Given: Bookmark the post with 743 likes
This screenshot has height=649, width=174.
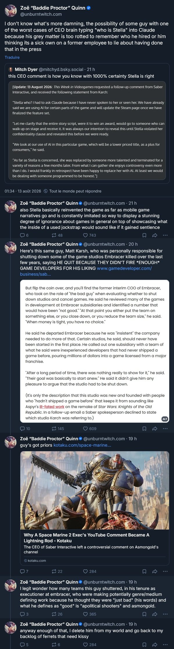Looking at the screenshot, I should [x=144, y=235].
